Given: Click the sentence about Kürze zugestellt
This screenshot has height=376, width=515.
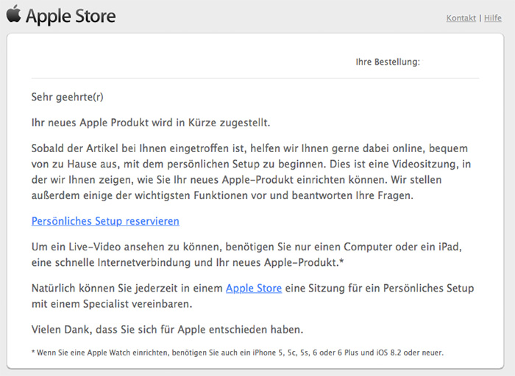Looking at the screenshot, I should [x=151, y=123].
